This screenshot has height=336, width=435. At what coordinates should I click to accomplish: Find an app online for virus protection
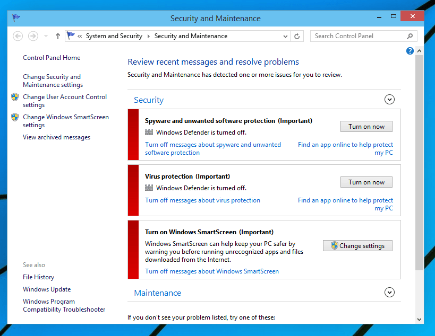[345, 204]
